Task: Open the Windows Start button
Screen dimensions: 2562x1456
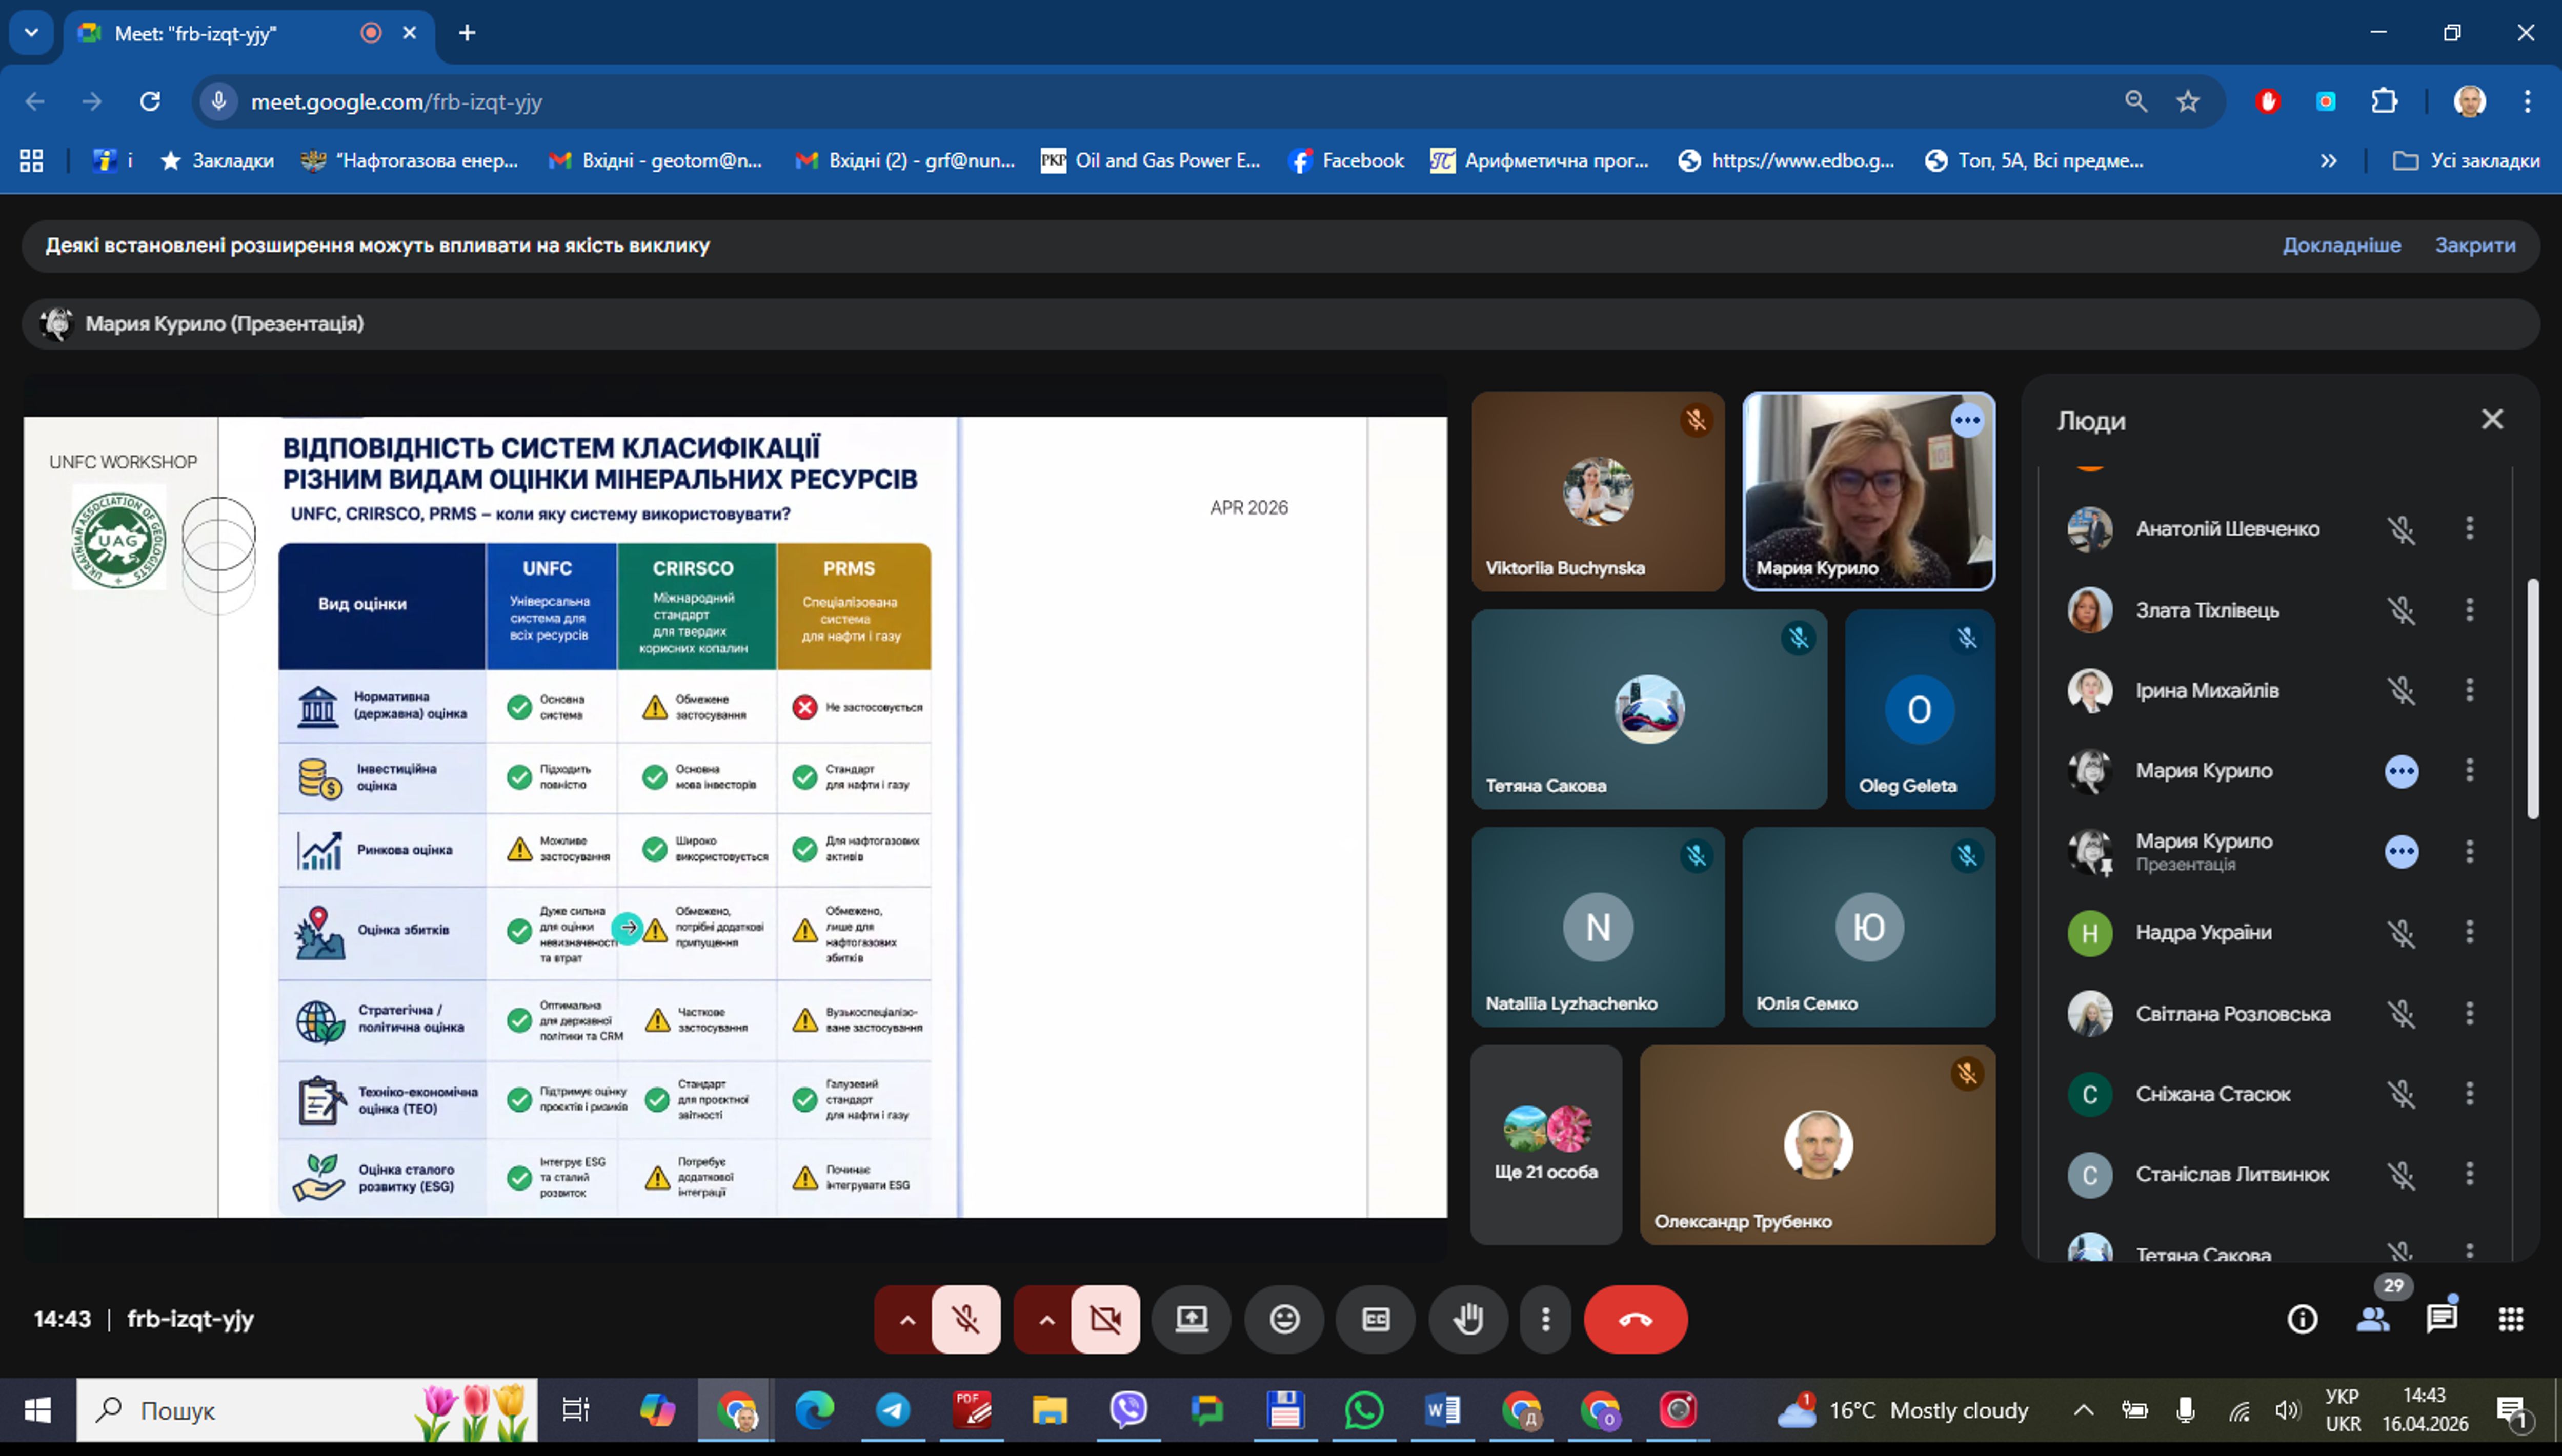Action: click(37, 1411)
